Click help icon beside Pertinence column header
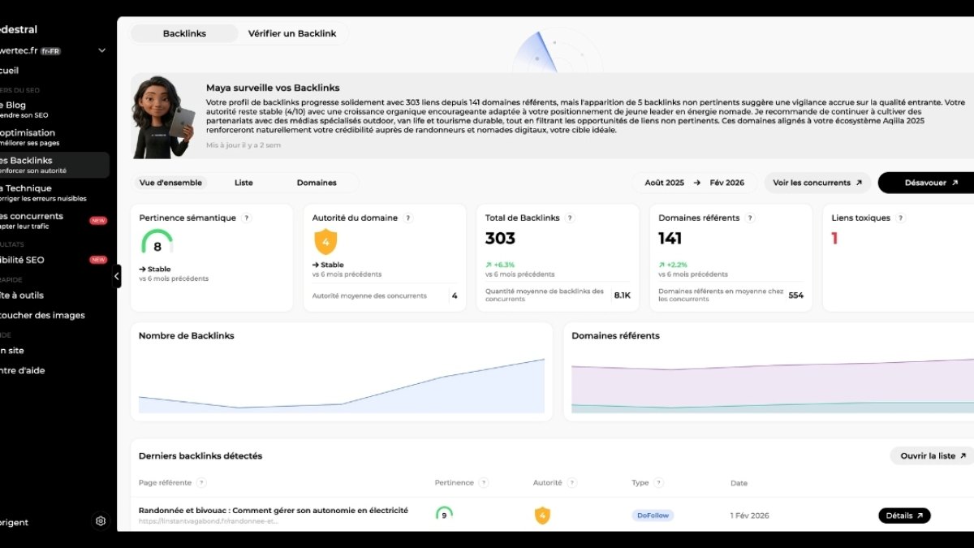Screen dimensions: 974x548 484,482
